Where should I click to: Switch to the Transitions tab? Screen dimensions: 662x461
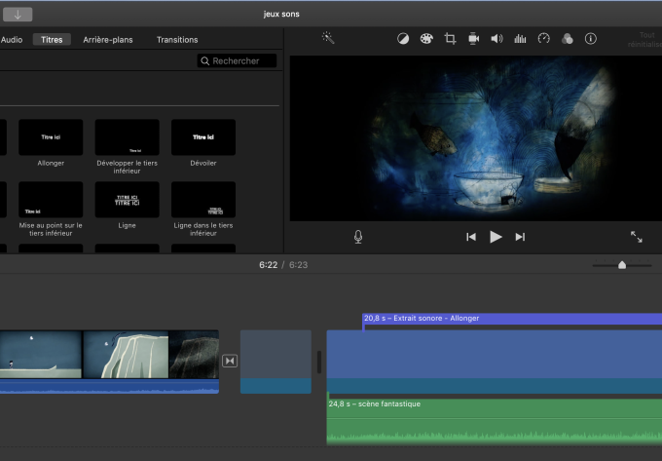pyautogui.click(x=177, y=40)
